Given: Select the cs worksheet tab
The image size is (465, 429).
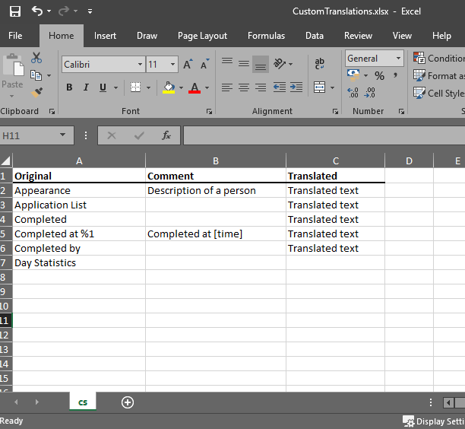Looking at the screenshot, I should [x=83, y=402].
